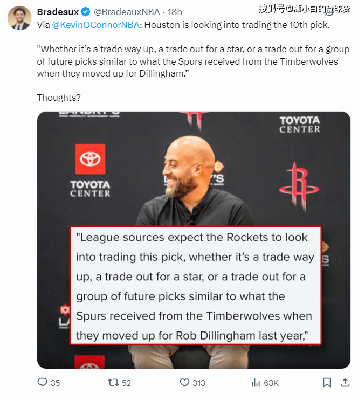Click the 18h timestamp

tap(175, 12)
